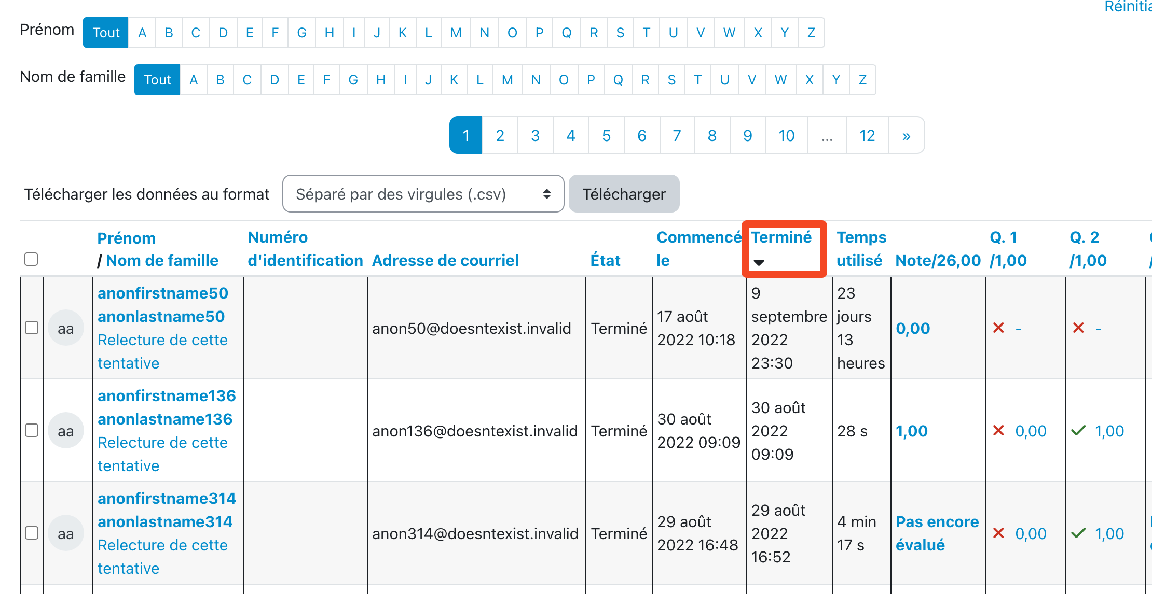The width and height of the screenshot is (1152, 594).
Task: Open the download format dropdown
Action: pos(423,194)
